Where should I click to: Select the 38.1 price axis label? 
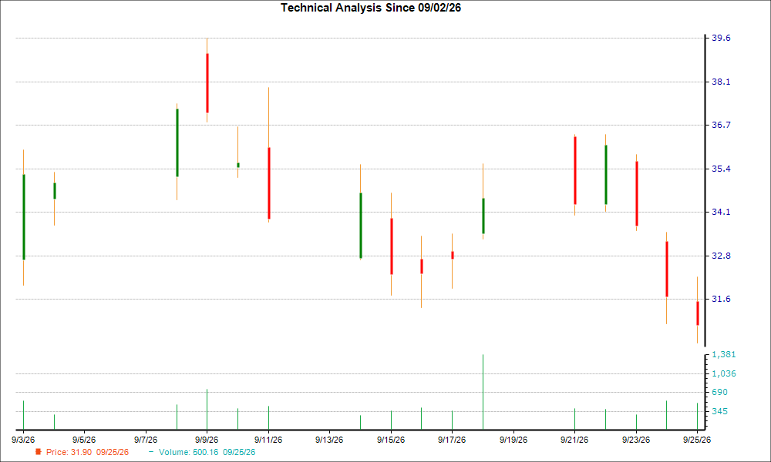pos(722,82)
